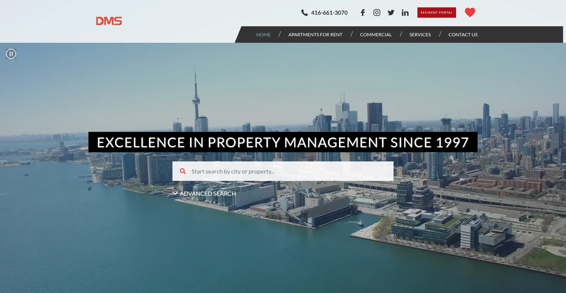Click the chevron beside ADVANCED SEARCH

[x=175, y=193]
